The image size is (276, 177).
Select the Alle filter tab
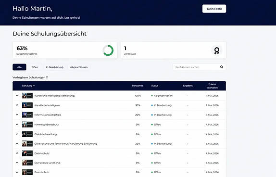coord(19,67)
